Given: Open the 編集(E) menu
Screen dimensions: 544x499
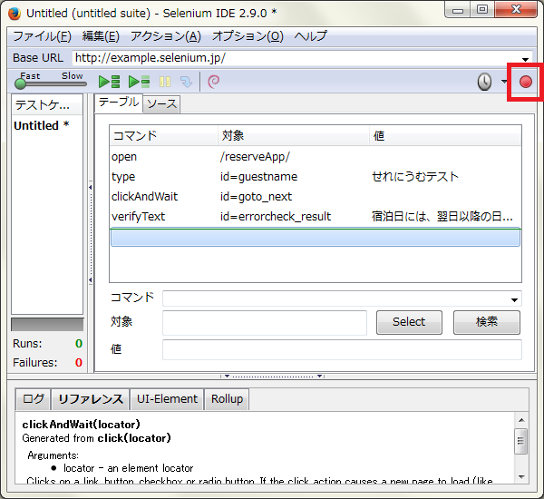Looking at the screenshot, I should [101, 36].
